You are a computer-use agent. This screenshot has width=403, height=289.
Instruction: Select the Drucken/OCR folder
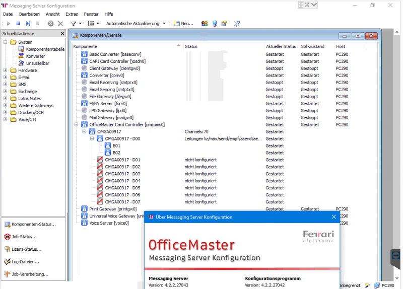pos(31,112)
